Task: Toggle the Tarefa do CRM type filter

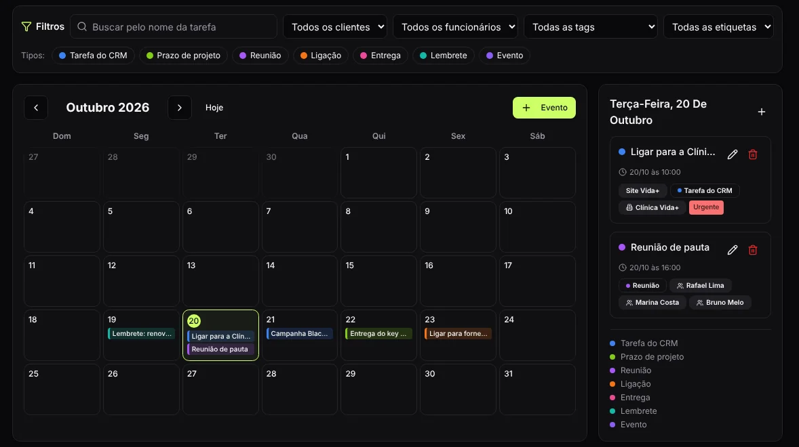Action: coord(93,56)
